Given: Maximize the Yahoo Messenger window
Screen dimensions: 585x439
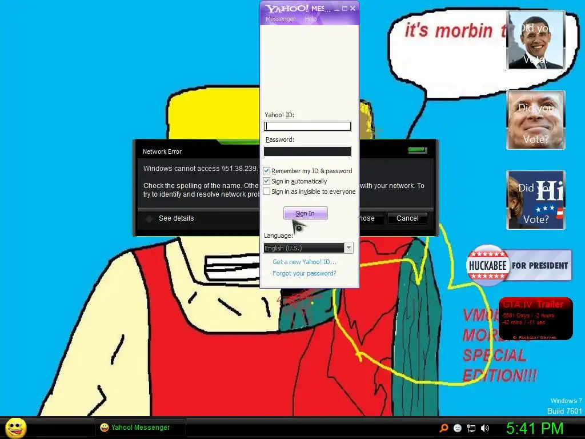Looking at the screenshot, I should click(344, 8).
